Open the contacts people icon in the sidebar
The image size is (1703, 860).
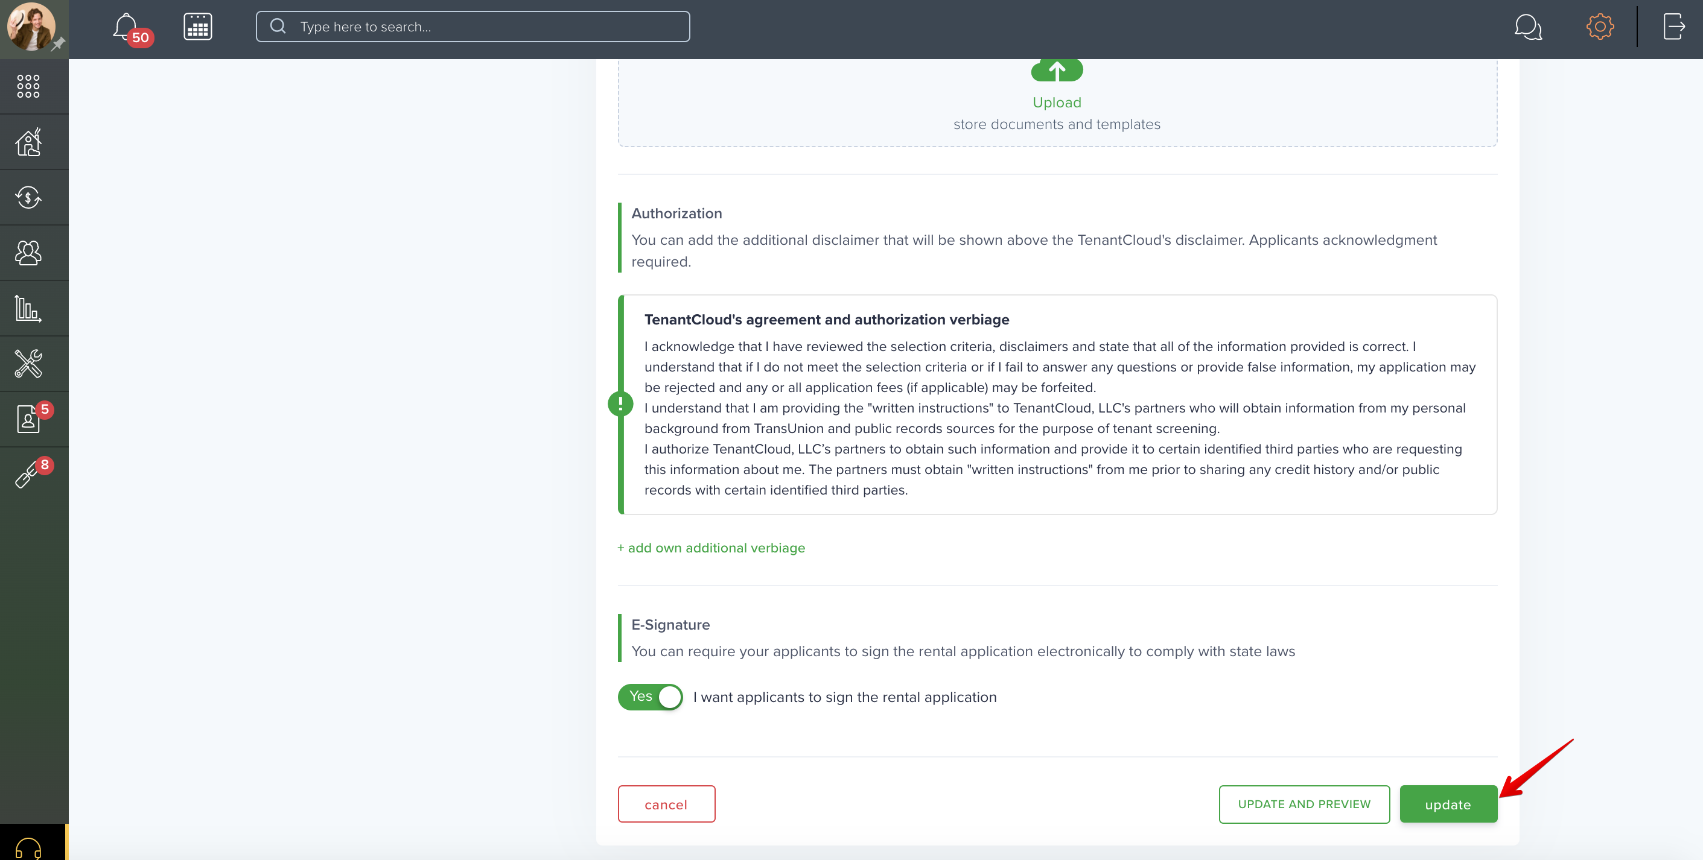pyautogui.click(x=28, y=253)
